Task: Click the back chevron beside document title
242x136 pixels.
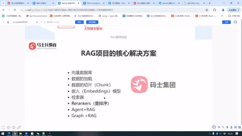Action: 3,22
